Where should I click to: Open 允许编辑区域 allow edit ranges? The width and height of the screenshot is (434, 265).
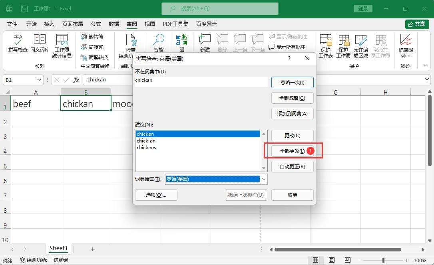360,46
